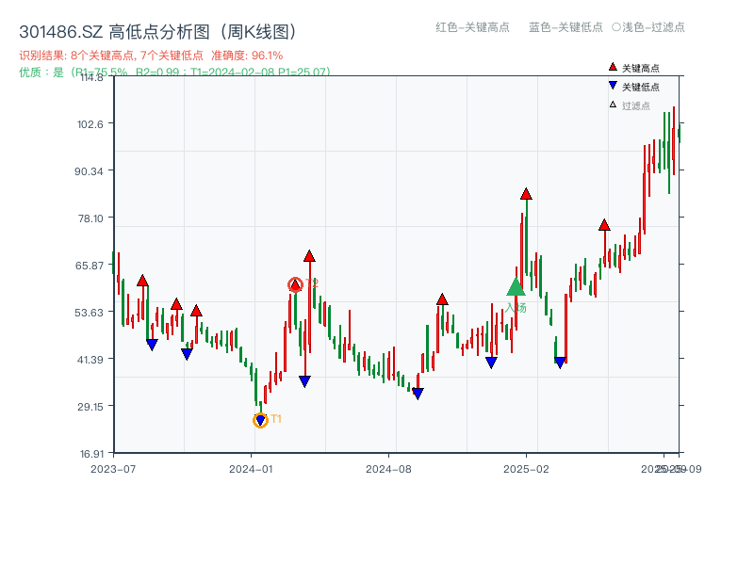754x565 pixels.
Task: Select the highest red key-high arrow near 2025-02
Action: click(x=525, y=194)
